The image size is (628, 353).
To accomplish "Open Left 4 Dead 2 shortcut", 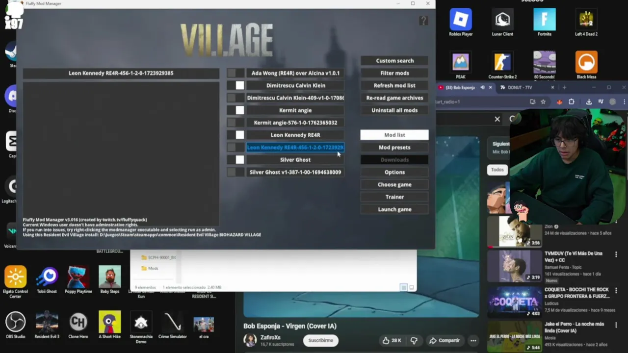I will 586,22.
